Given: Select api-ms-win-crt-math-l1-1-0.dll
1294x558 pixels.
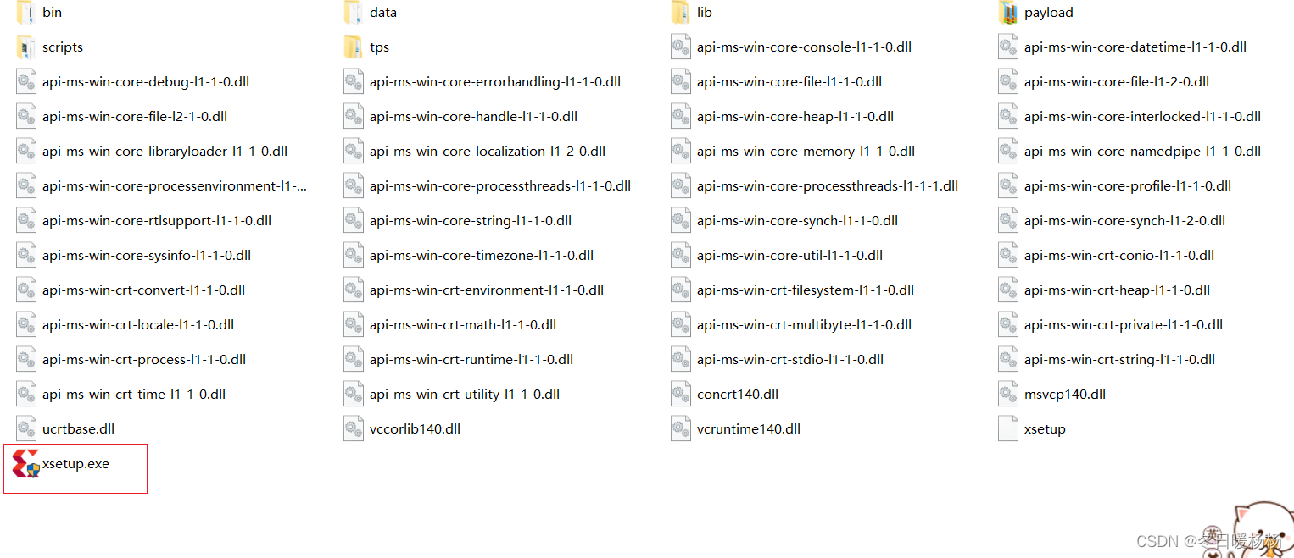Looking at the screenshot, I should (463, 325).
